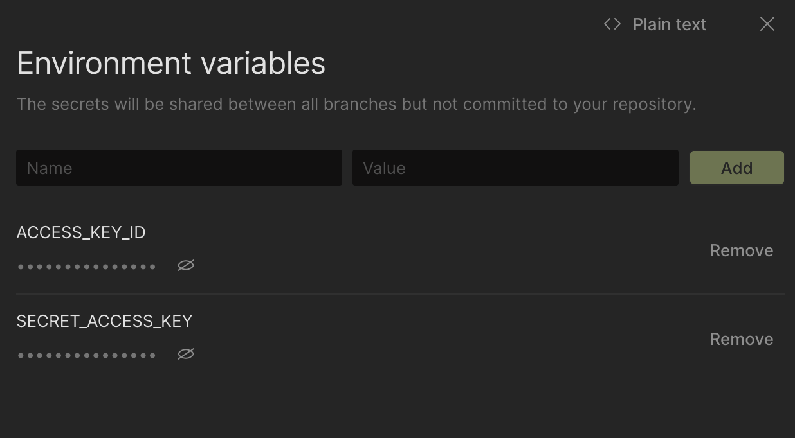Select the SECRET_ACCESS_KEY variable name

coord(104,321)
